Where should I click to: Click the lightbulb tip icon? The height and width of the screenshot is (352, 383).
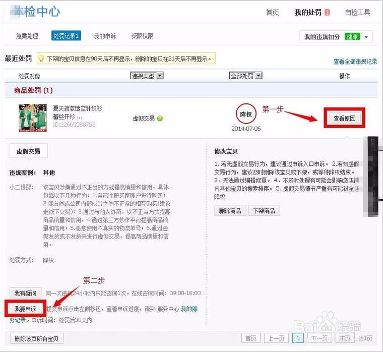(41, 58)
